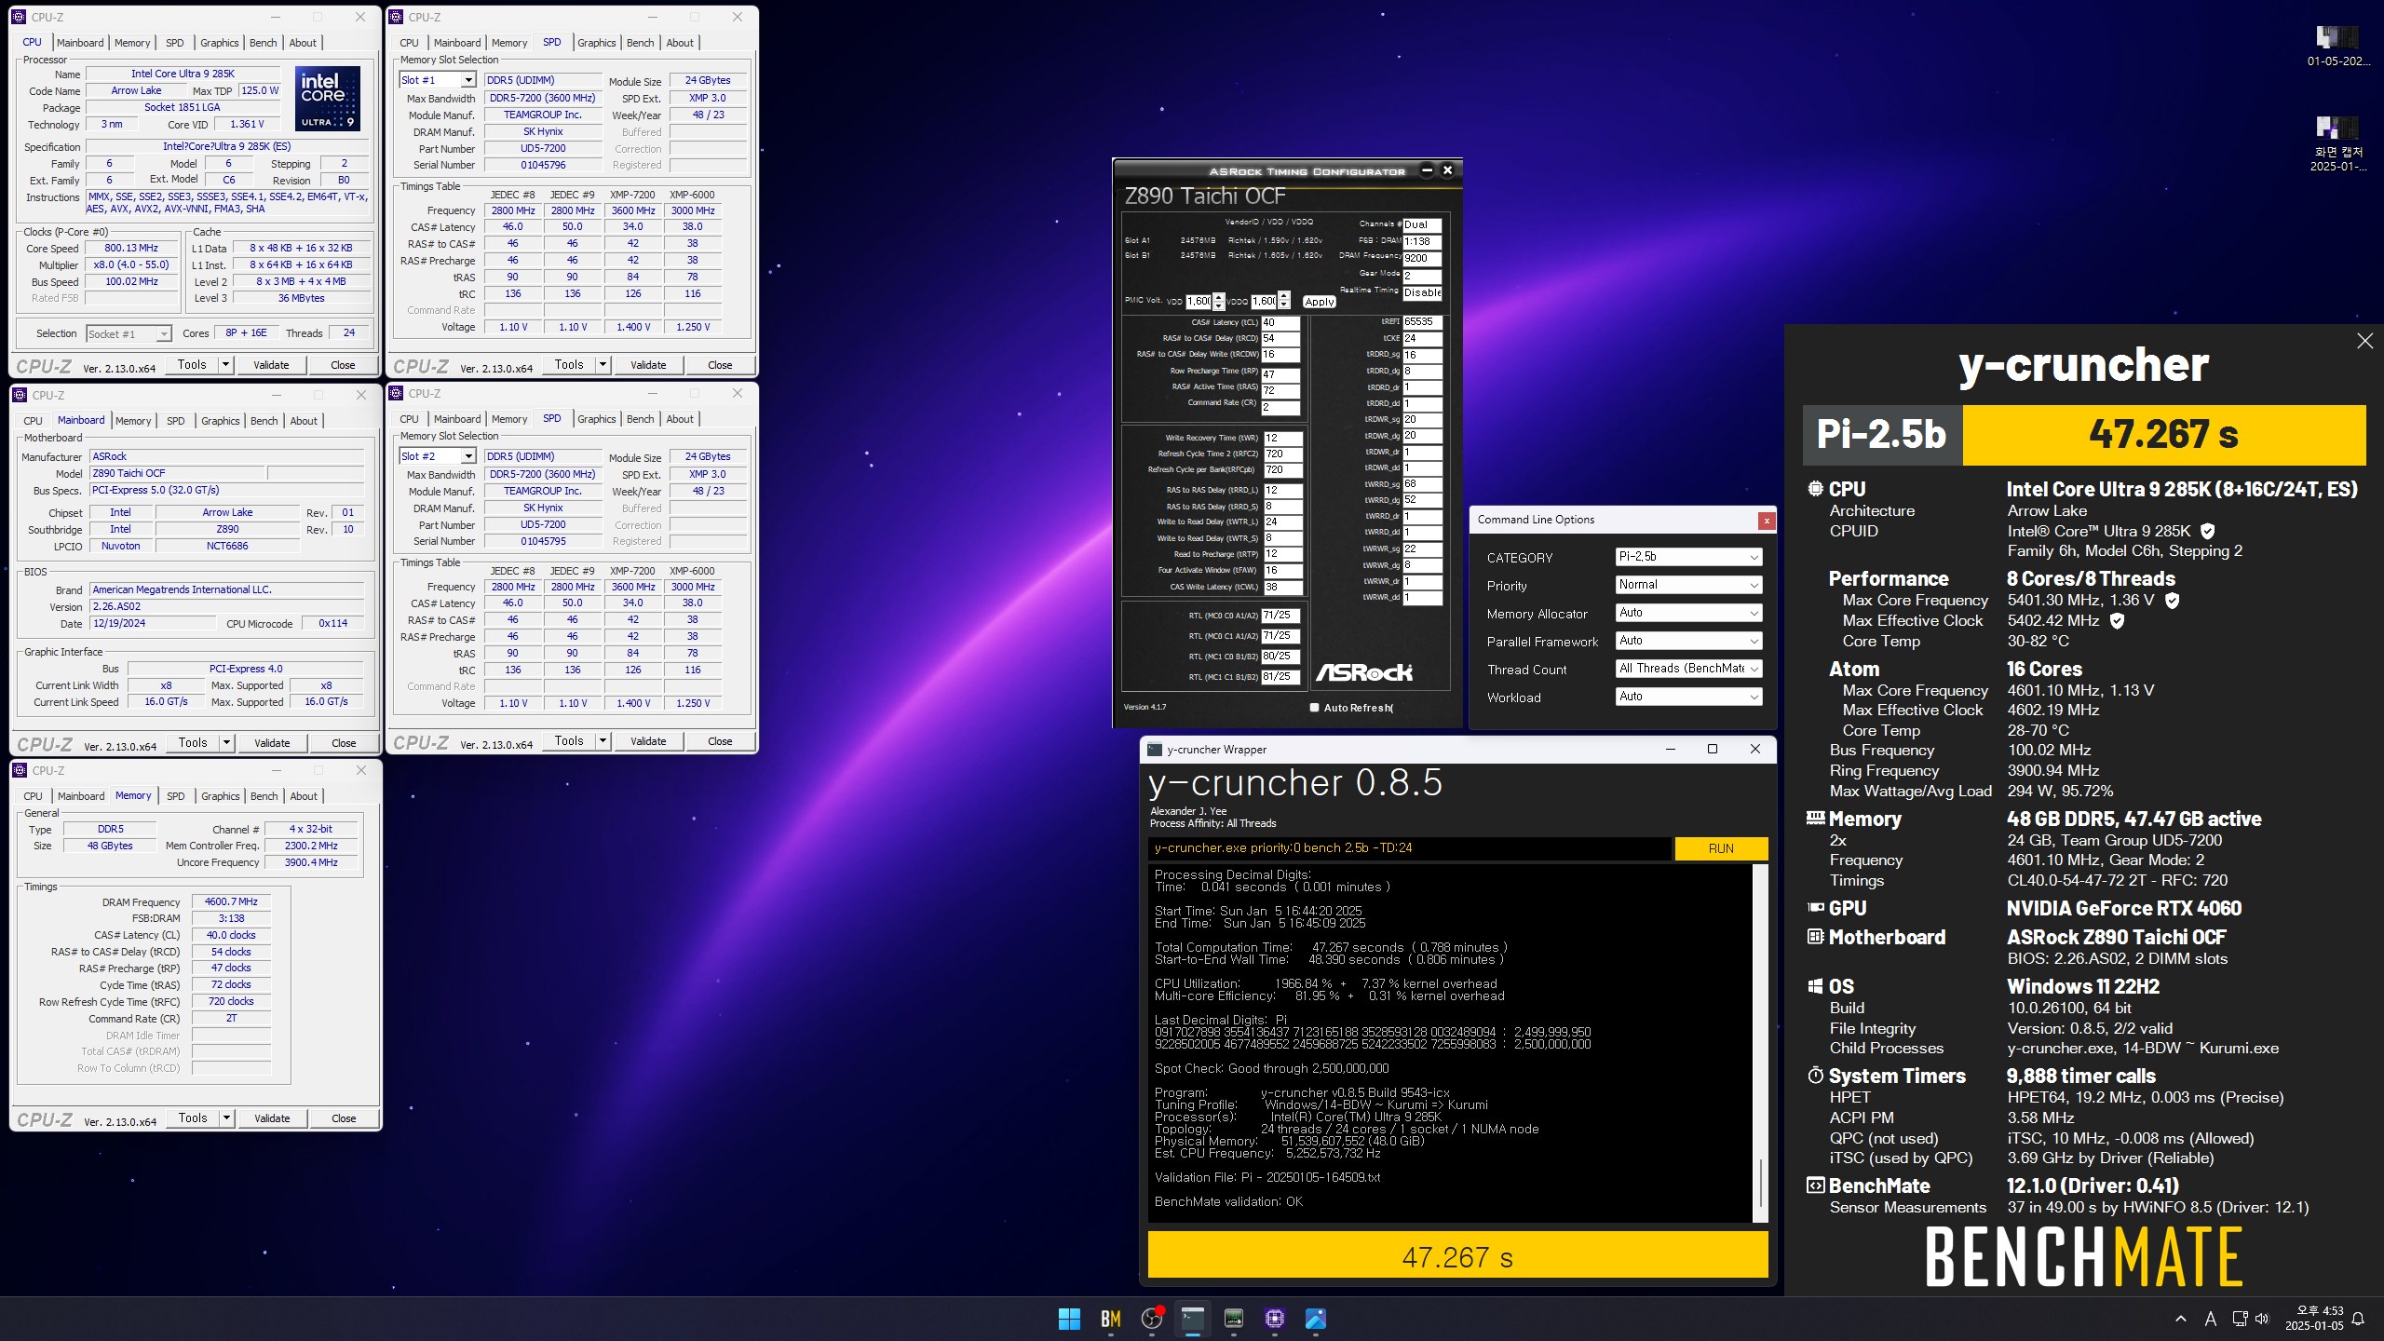Expand Tools arrow in CPU-Z Memory window
Screen dimensions: 2384x1341
pyautogui.click(x=226, y=1118)
